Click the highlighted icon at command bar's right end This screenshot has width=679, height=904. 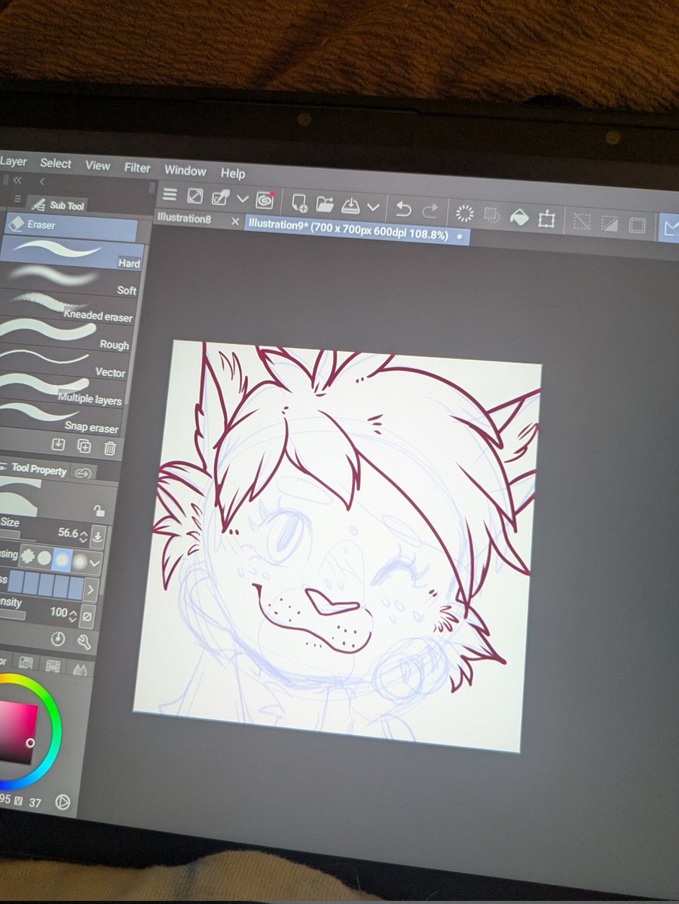point(669,228)
